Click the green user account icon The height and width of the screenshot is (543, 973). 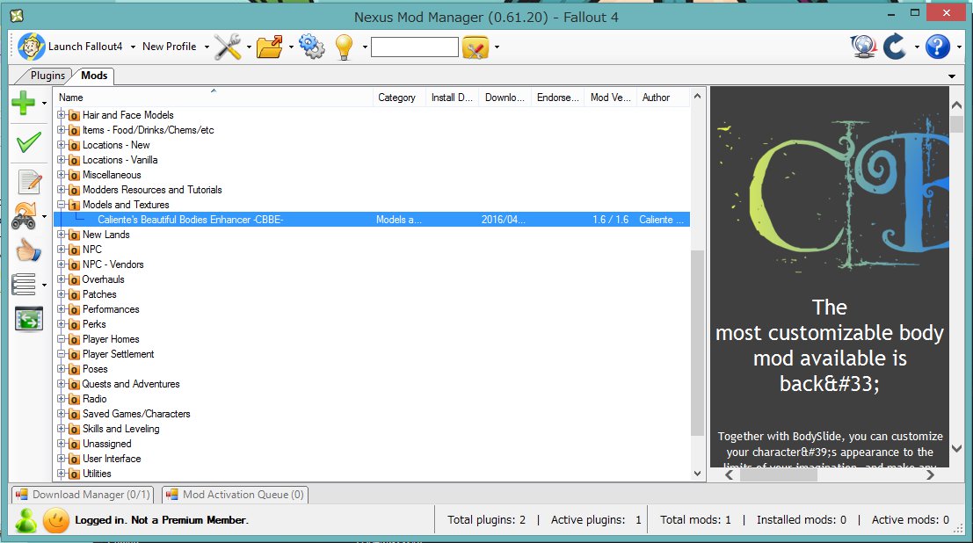click(x=26, y=520)
